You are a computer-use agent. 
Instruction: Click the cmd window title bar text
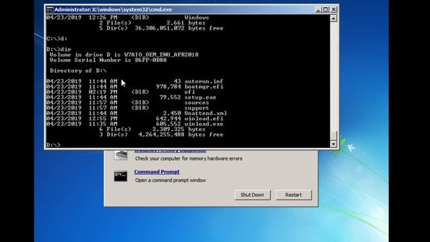[114, 9]
